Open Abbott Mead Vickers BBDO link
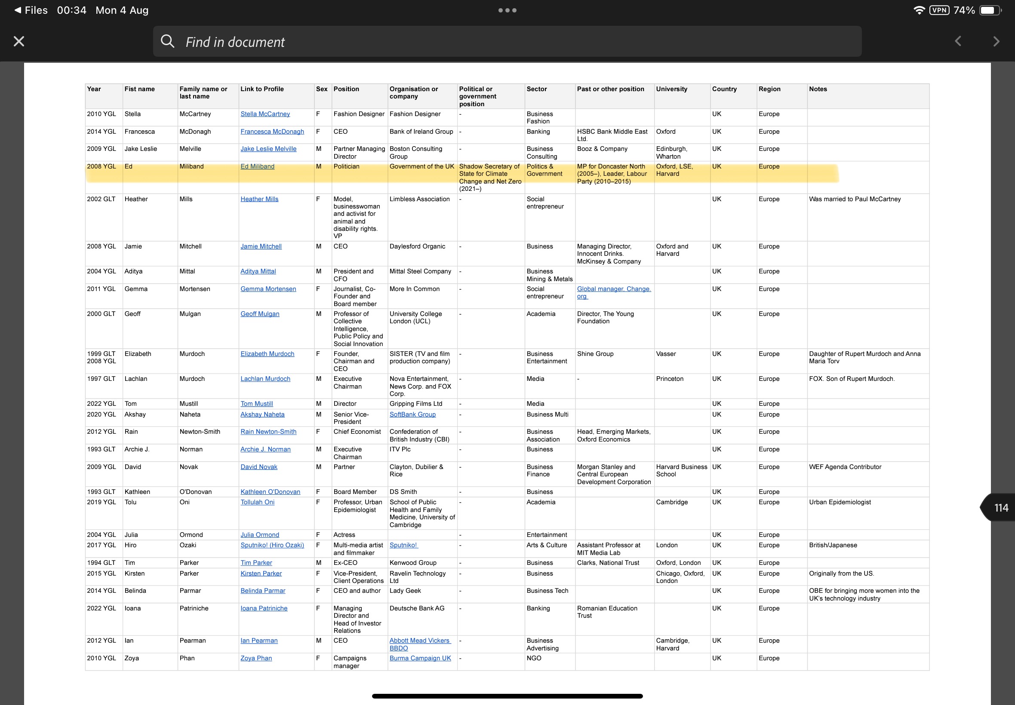This screenshot has width=1015, height=705. coord(420,644)
